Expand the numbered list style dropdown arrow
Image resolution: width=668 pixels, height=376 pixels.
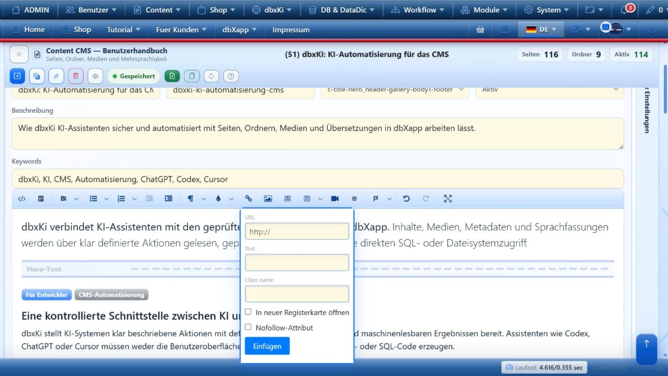click(134, 199)
